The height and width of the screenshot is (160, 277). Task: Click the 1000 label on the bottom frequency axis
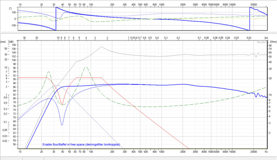[161, 152]
